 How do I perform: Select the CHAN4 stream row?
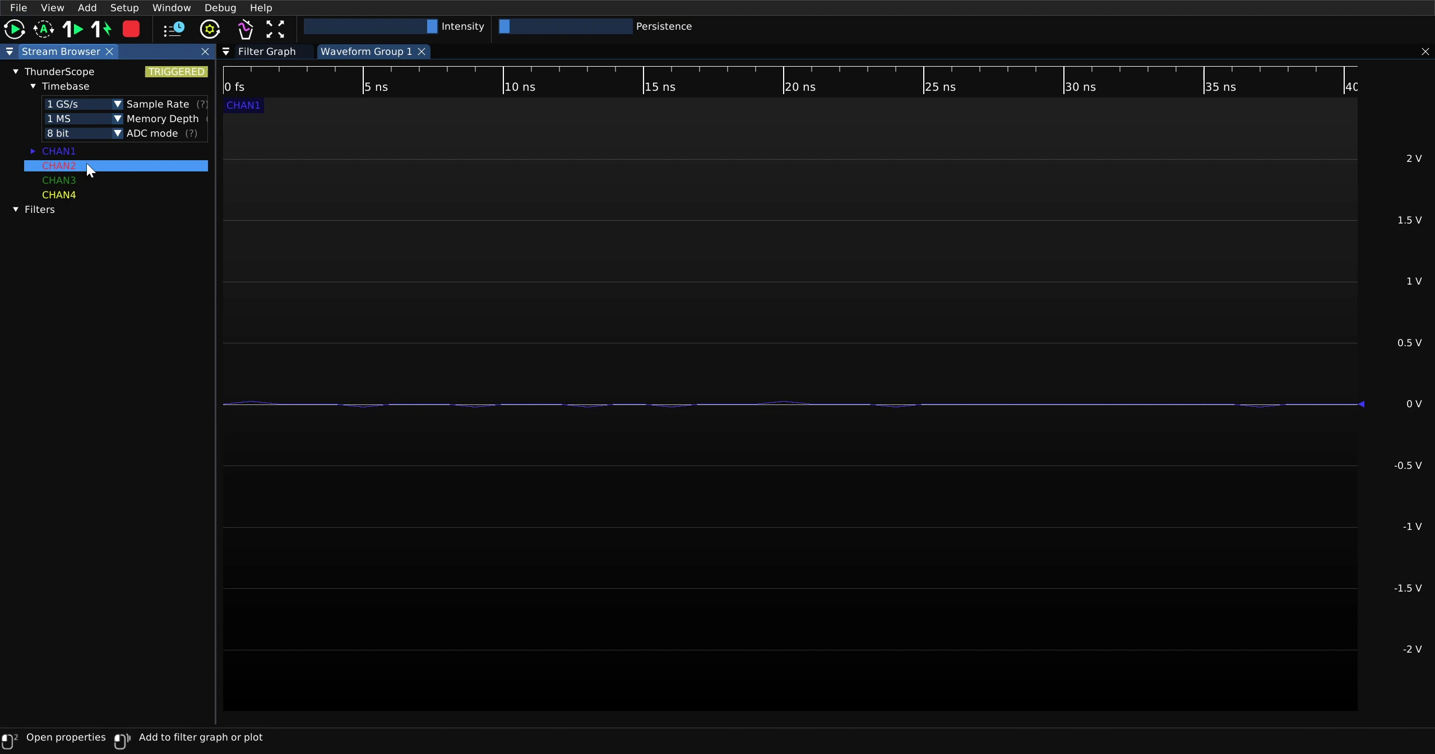point(116,195)
